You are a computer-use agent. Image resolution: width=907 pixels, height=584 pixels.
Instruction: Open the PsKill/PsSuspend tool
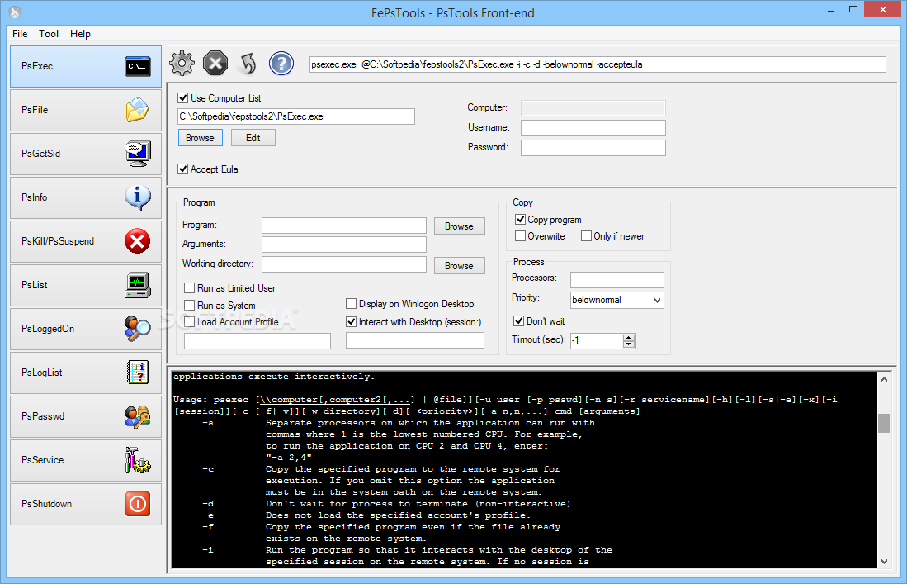pyautogui.click(x=86, y=241)
